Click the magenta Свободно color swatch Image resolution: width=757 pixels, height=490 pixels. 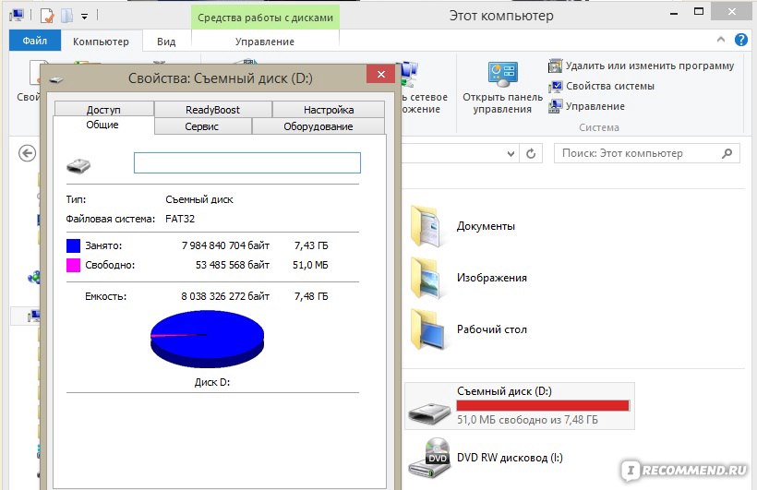(x=73, y=265)
